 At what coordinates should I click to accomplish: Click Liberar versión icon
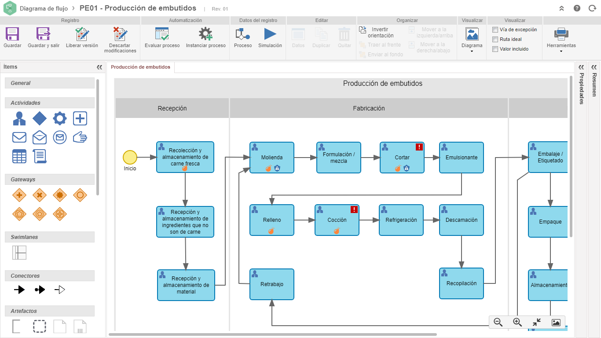point(82,34)
